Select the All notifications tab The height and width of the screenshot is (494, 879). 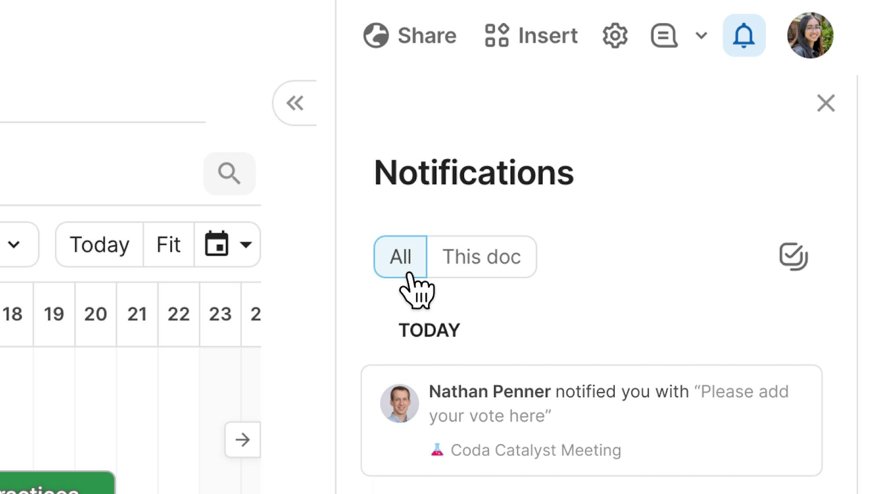point(400,256)
